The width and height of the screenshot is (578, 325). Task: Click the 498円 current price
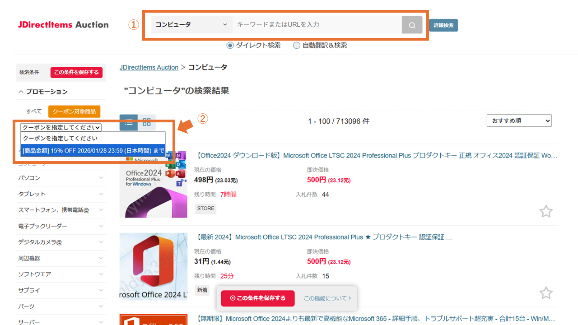coord(204,180)
